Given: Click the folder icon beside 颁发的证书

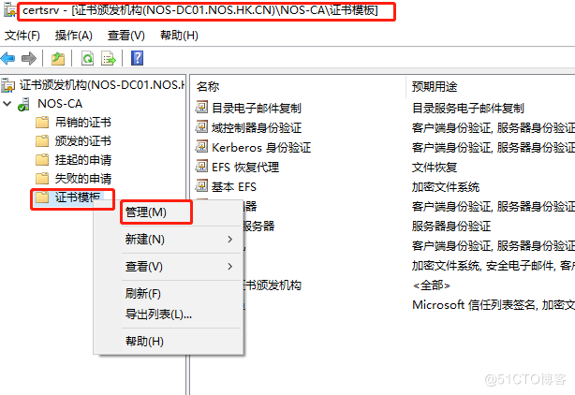Looking at the screenshot, I should click(42, 140).
